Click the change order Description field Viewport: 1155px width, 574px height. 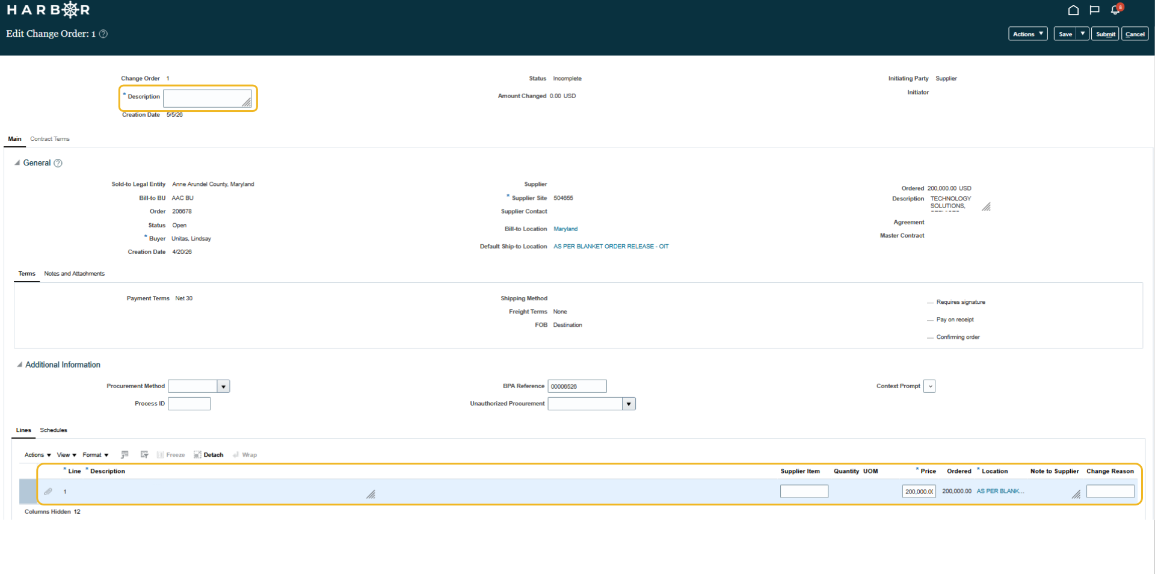pos(208,99)
